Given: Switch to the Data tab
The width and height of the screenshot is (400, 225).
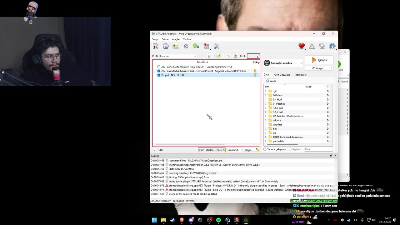Looking at the screenshot, I should (266, 75).
